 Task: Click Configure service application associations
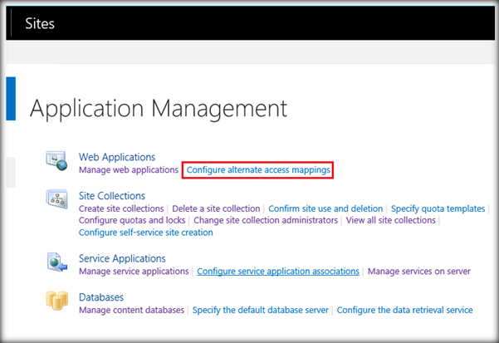(278, 272)
